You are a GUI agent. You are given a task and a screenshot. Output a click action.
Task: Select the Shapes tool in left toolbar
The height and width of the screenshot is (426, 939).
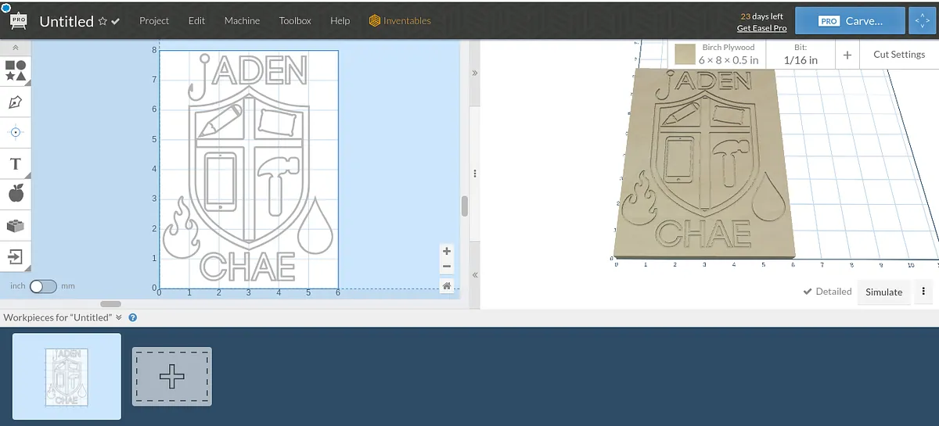point(16,71)
